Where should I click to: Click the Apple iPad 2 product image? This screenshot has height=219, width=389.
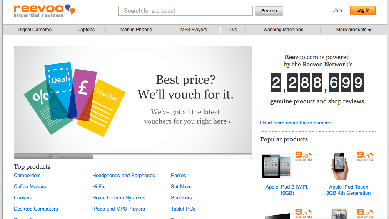click(277, 166)
